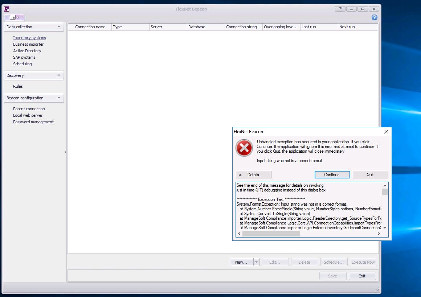Sort by Type column header
Viewport: 421px width, 297px height.
tap(130, 27)
